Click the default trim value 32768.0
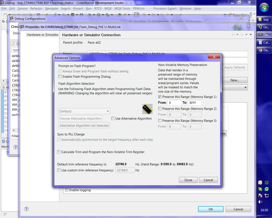The width and height of the screenshot is (272, 218). pyautogui.click(x=121, y=164)
